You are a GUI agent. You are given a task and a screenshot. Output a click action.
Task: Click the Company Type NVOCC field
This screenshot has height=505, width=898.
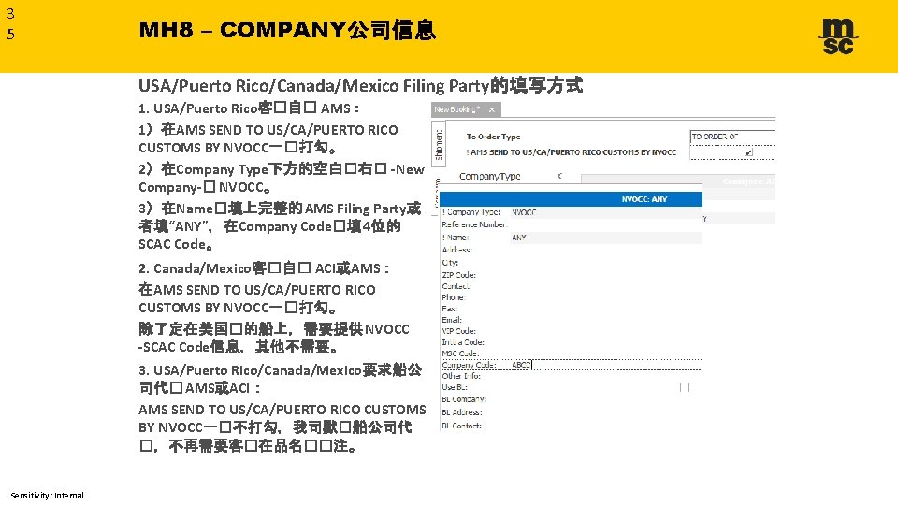(606, 212)
